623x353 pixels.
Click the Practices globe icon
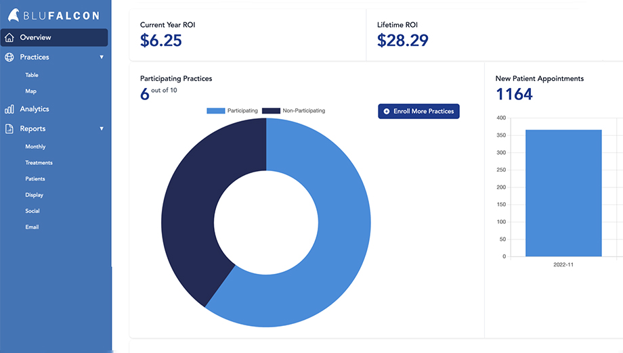point(9,57)
